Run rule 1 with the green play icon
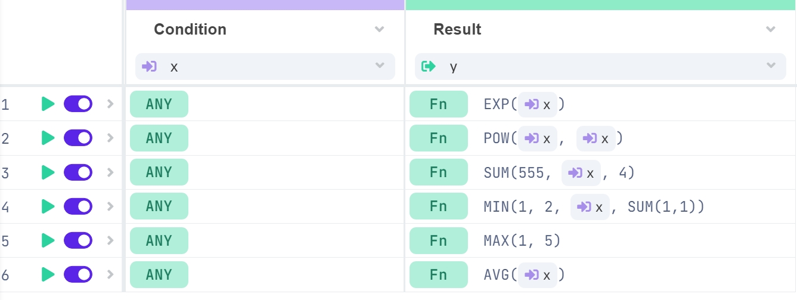Screen dimensions: 797x300 click(48, 104)
